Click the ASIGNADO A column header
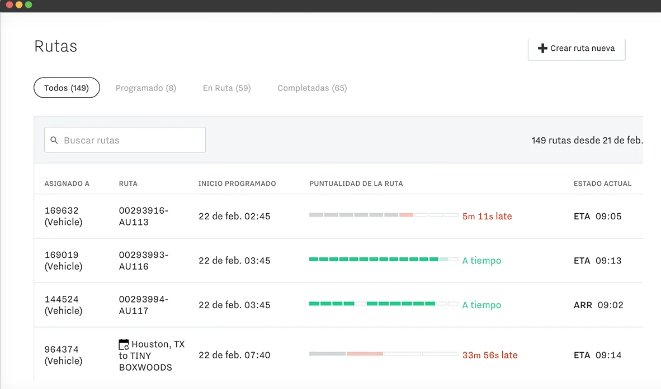661x389 pixels. pos(67,184)
